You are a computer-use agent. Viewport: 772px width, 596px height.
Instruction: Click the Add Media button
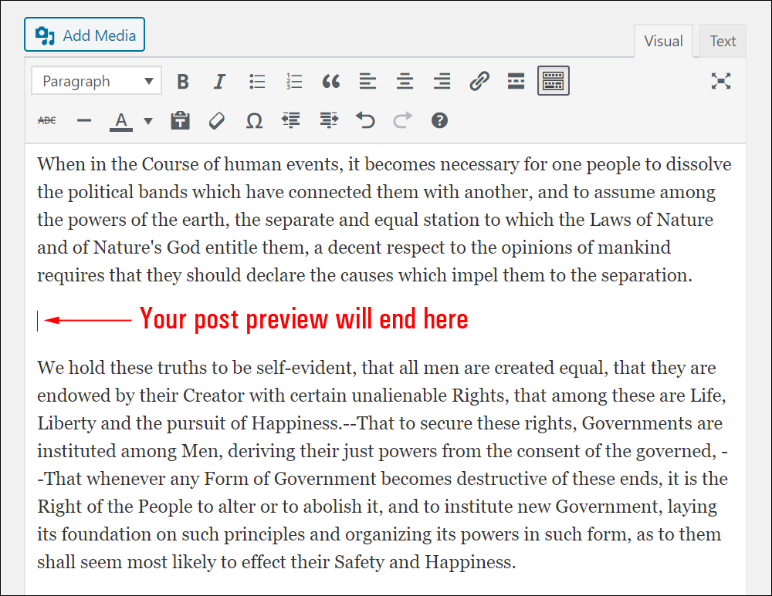point(85,35)
